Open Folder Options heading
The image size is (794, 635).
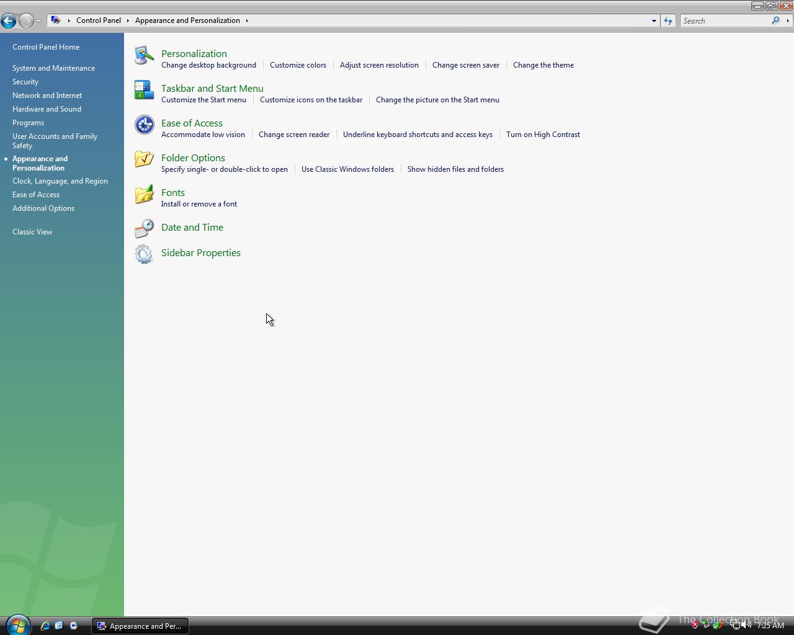[193, 158]
